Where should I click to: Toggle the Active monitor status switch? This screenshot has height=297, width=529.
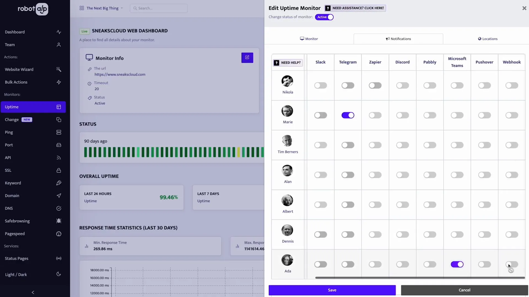pyautogui.click(x=324, y=17)
